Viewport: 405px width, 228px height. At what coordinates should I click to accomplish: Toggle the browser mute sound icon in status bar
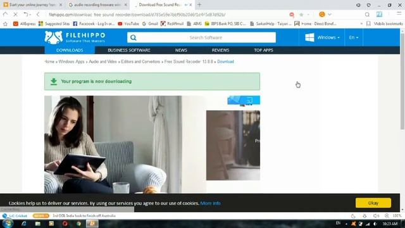pyautogui.click(x=376, y=216)
